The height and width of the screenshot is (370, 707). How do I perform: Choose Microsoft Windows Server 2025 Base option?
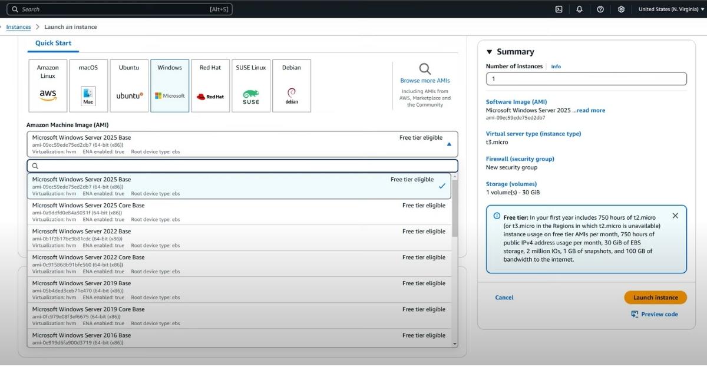click(x=239, y=186)
